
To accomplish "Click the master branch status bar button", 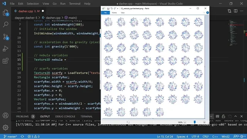I will coord(10,136).
